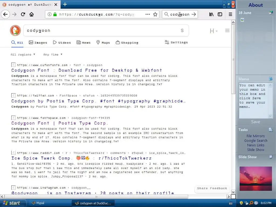Open Codygoon by Pootis Type Corp tweet result
The height and width of the screenshot is (207, 276).
[98, 101]
